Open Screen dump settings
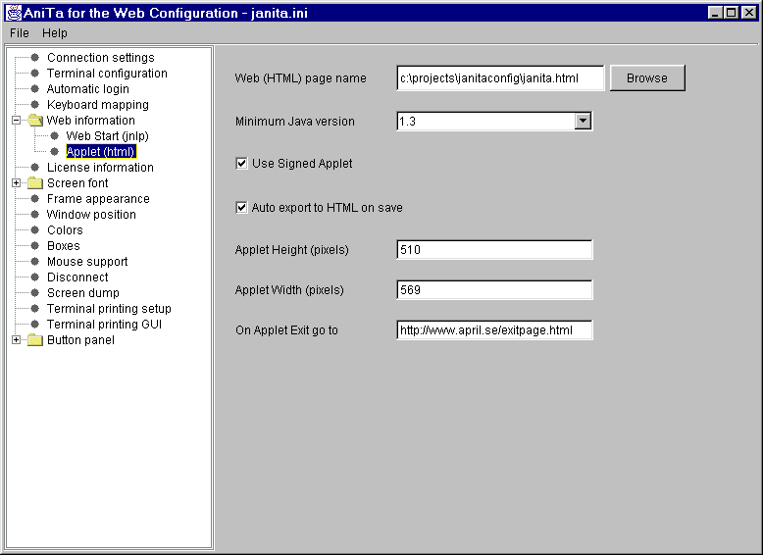Screen dimensions: 763x555 pos(82,293)
